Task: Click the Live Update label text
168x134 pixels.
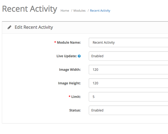Action: 67,56
